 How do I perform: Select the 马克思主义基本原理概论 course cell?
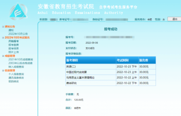pos(91,78)
